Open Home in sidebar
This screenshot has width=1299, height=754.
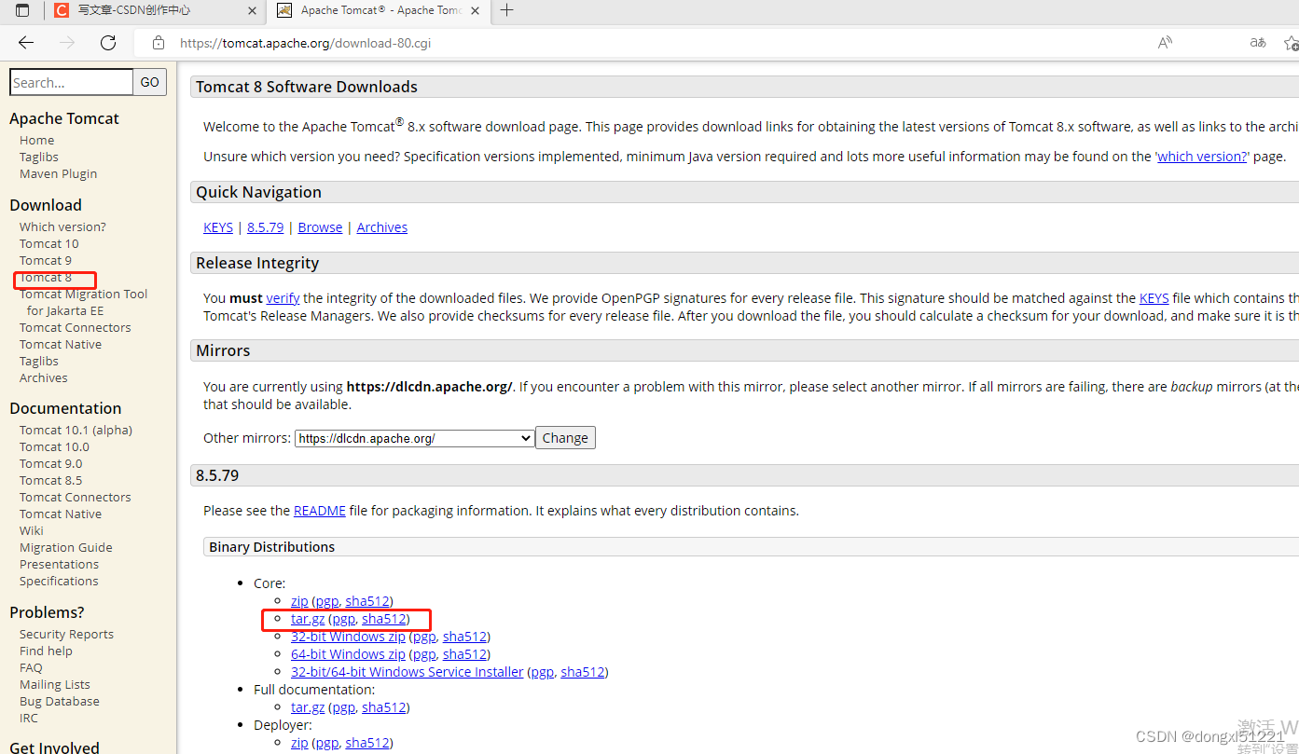(x=37, y=140)
